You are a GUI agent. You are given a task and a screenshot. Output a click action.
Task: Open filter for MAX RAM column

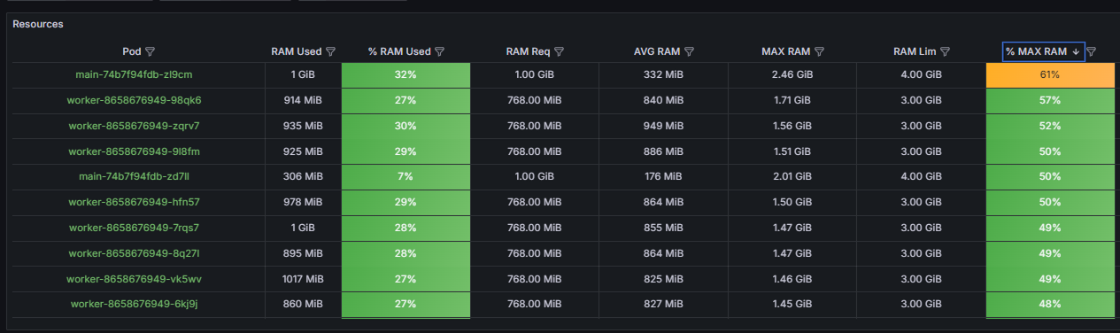coord(819,52)
